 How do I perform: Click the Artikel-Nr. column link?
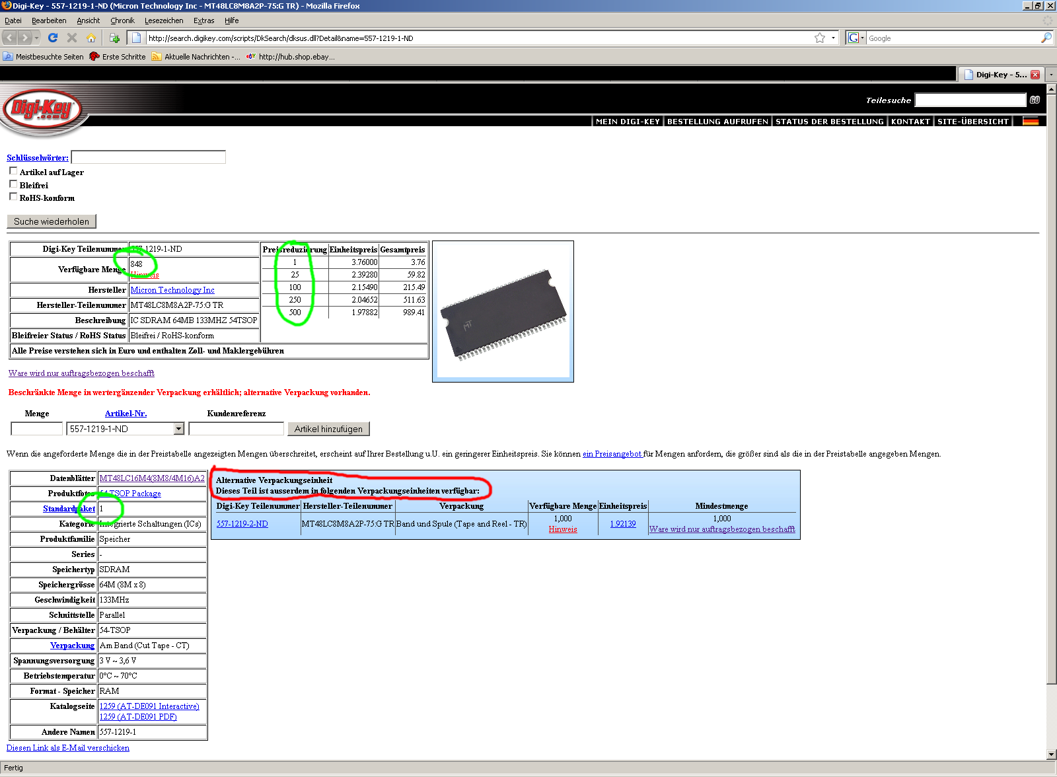click(x=126, y=414)
